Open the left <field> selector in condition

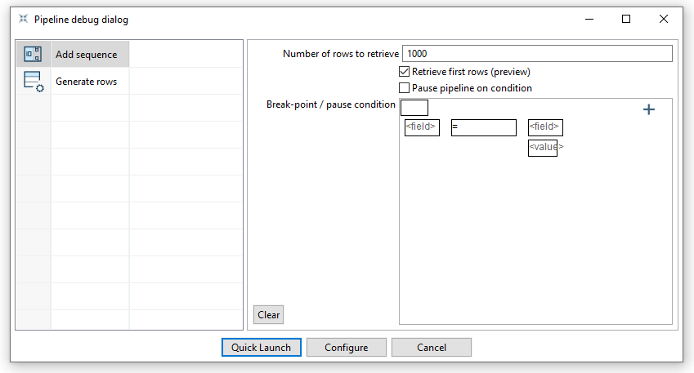pyautogui.click(x=422, y=127)
